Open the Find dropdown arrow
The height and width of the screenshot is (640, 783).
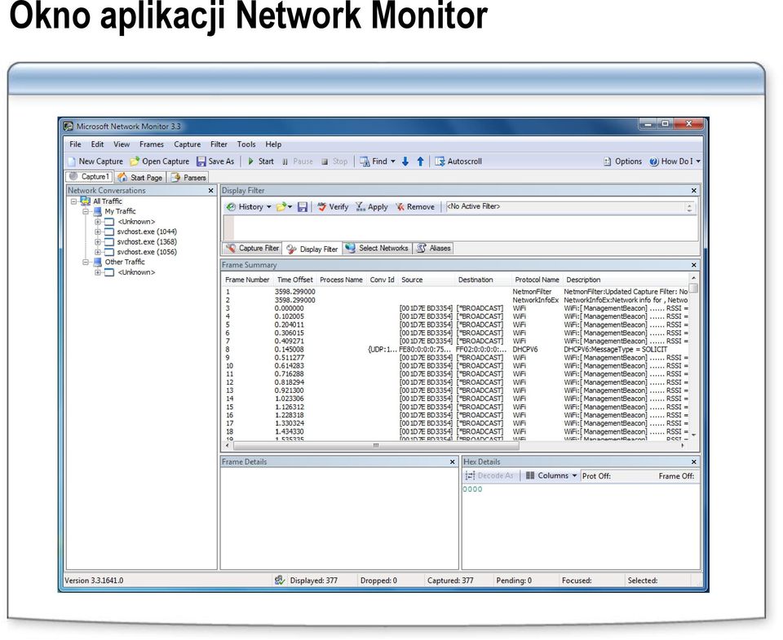click(x=393, y=161)
